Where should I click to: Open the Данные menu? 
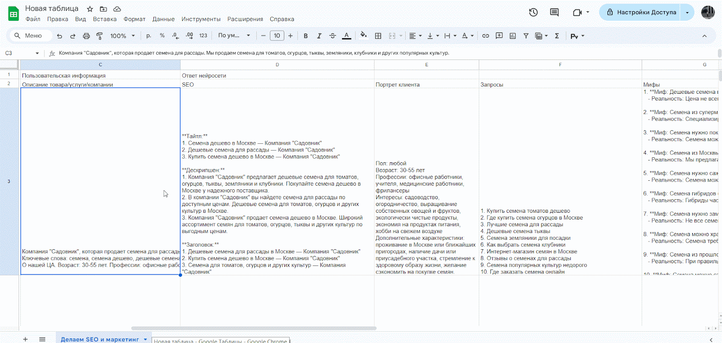coord(163,19)
